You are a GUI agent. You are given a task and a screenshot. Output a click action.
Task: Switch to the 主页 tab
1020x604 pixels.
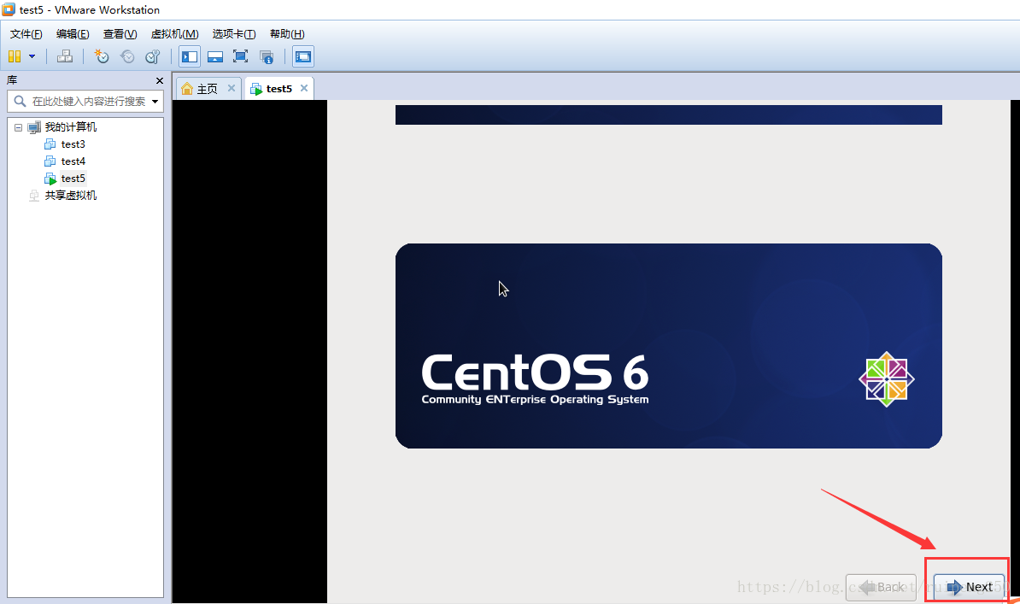click(207, 89)
